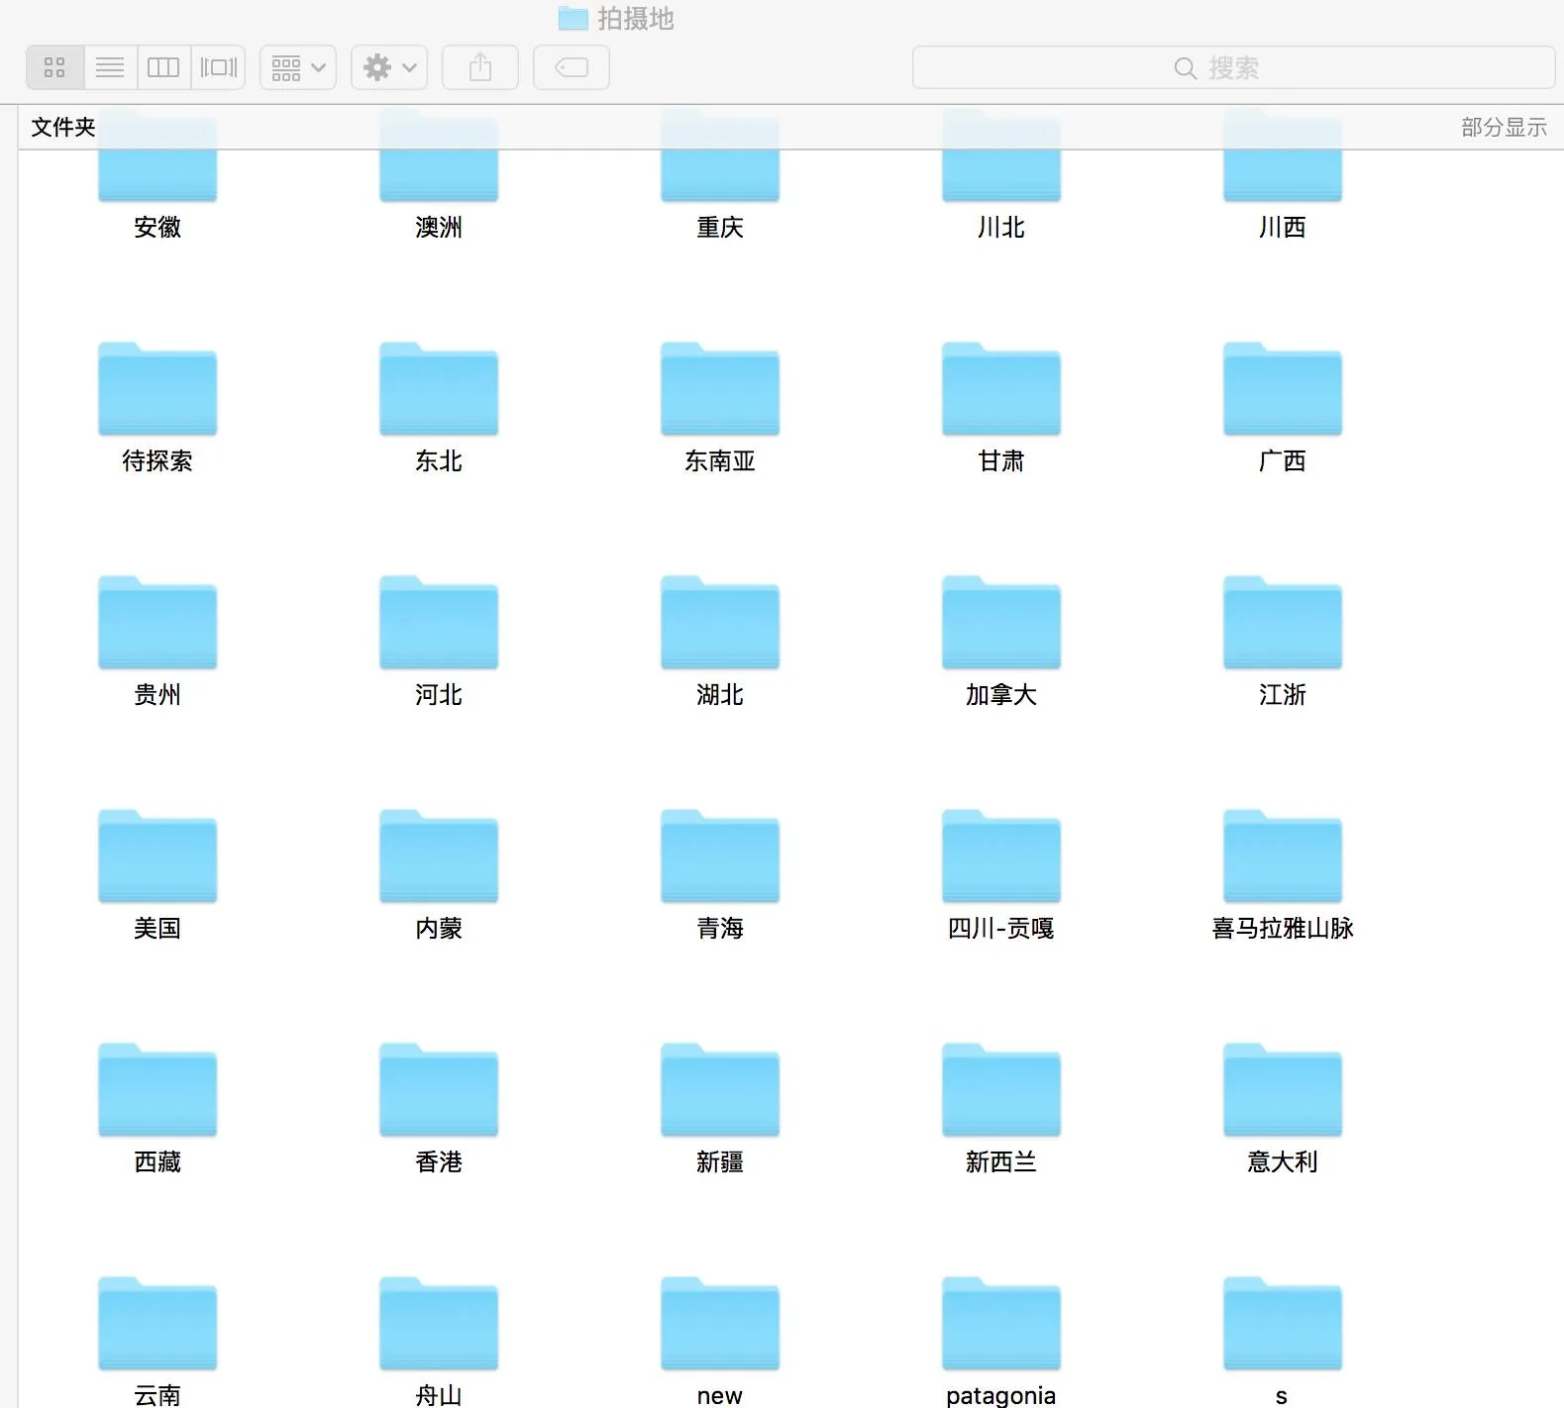
Task: Click the edit tags toolbar button
Action: click(x=572, y=67)
